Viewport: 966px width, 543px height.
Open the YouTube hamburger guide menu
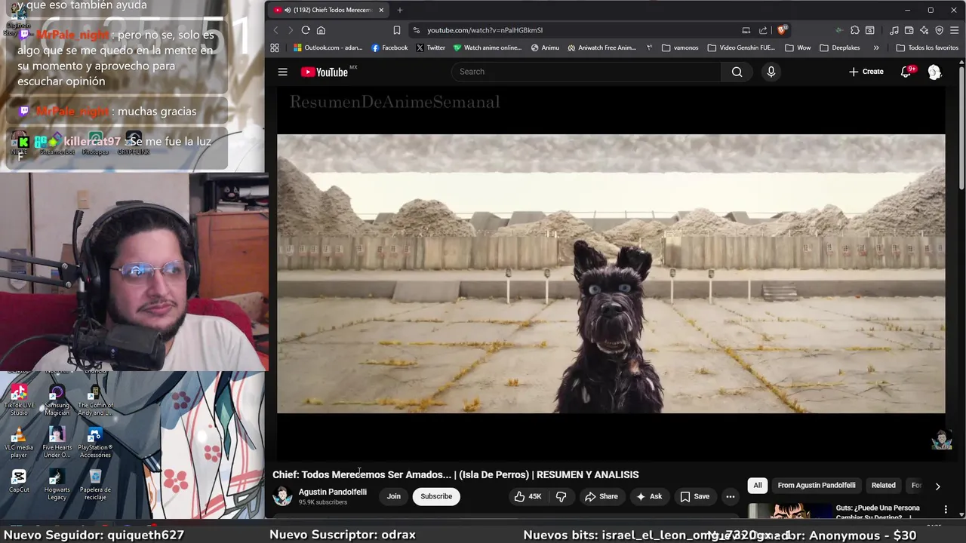[282, 72]
